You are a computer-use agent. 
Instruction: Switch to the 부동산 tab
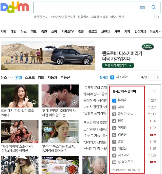pyautogui.click(x=65, y=77)
